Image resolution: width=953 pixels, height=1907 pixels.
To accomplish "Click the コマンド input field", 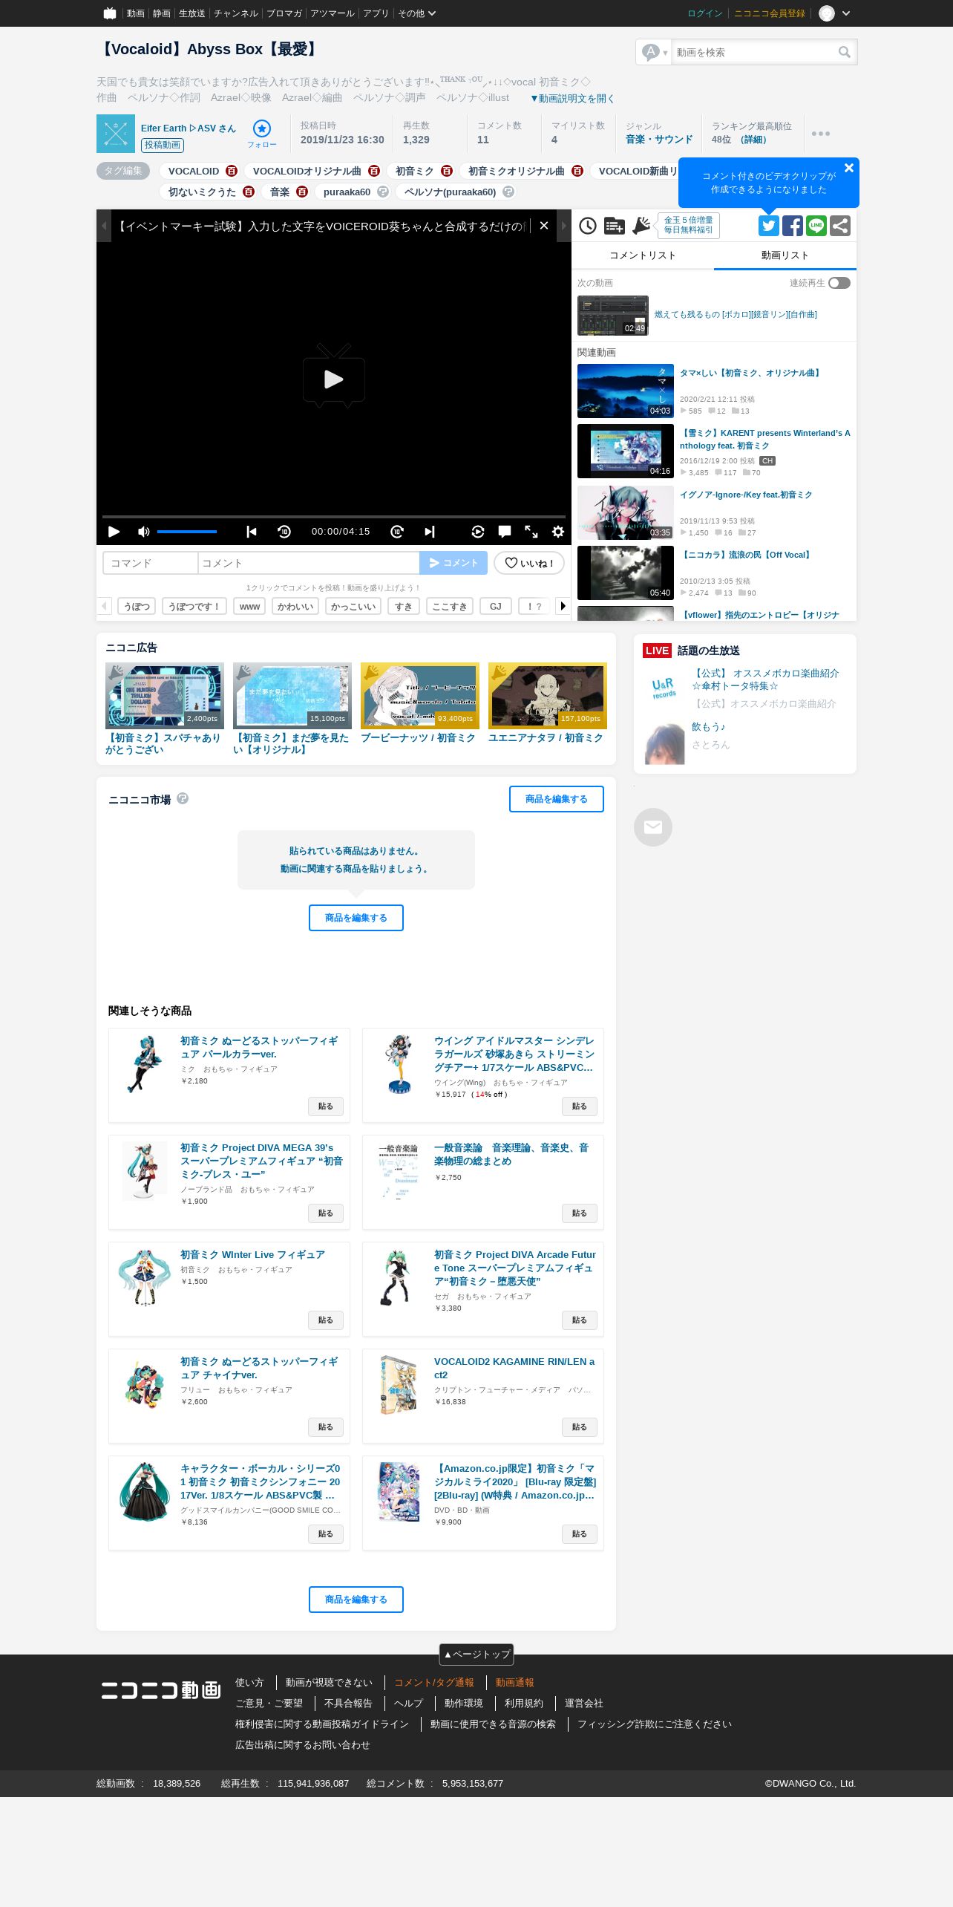I will tap(151, 563).
